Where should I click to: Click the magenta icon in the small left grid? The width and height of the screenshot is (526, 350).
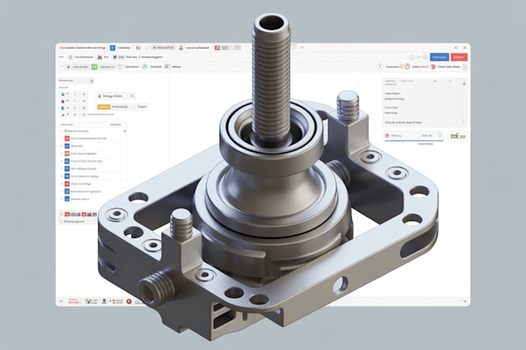(x=63, y=101)
